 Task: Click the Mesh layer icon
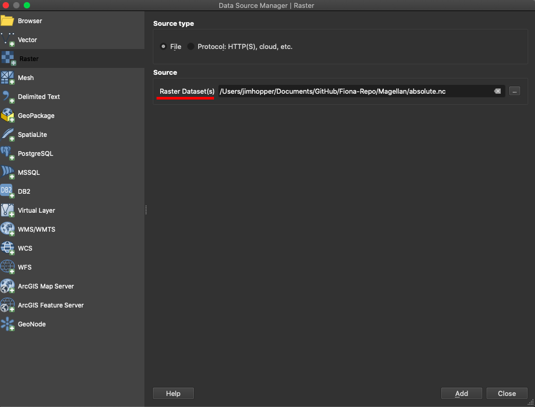(x=8, y=78)
